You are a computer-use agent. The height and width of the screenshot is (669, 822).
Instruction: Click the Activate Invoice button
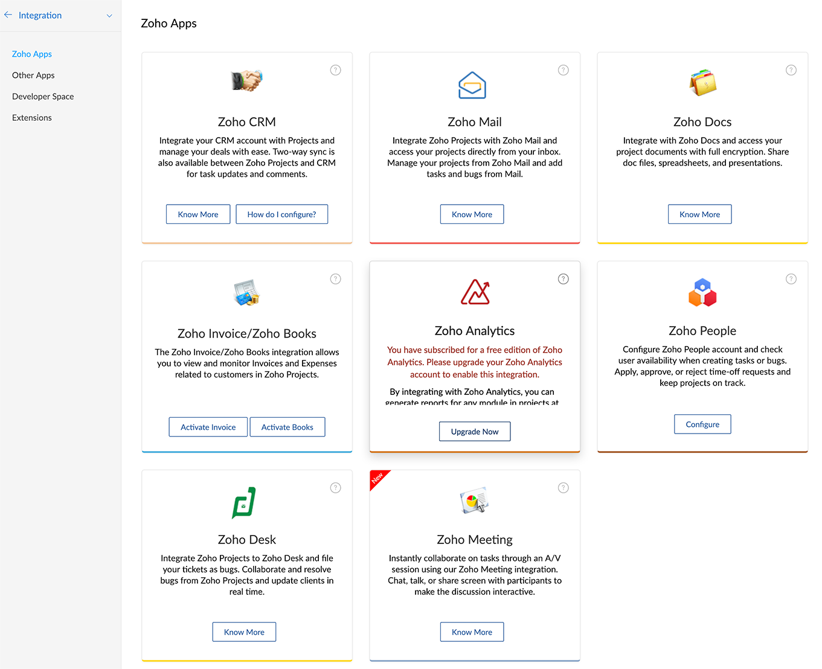[x=208, y=427]
